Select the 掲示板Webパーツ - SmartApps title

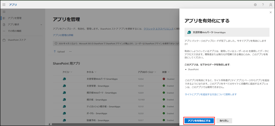(x=102, y=93)
